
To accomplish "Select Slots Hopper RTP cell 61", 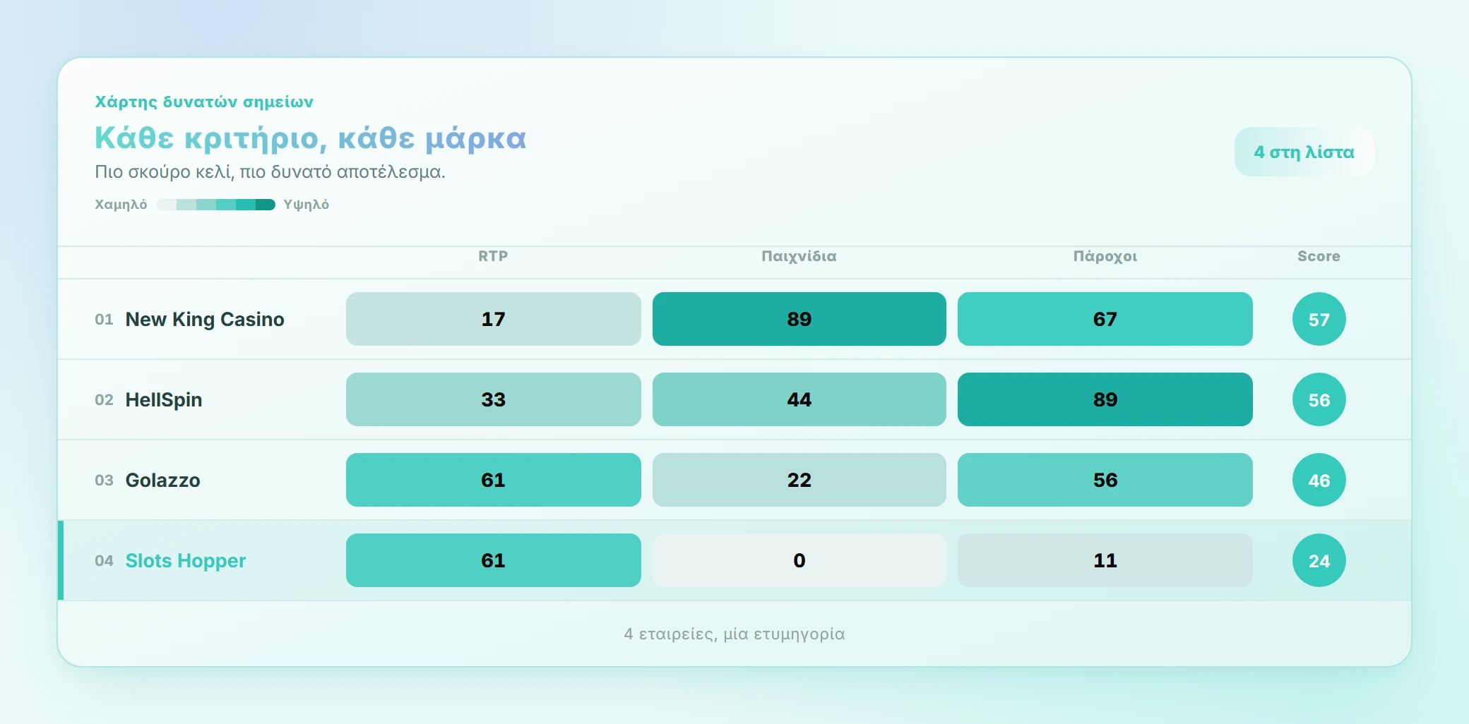I will pyautogui.click(x=494, y=560).
